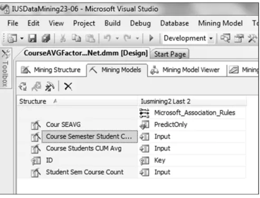Click the Set algorithm parameters icon

(x=50, y=87)
